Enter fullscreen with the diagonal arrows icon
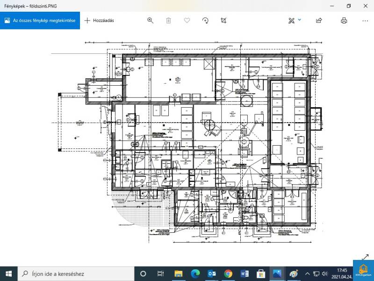Image resolution: width=374 pixels, height=281 pixels. click(365, 257)
